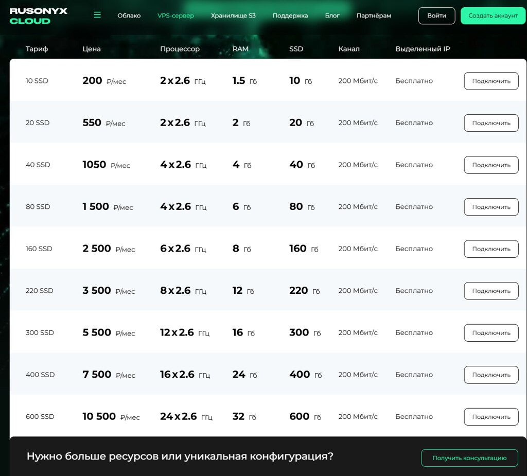
Task: Go to VPS-сервер section
Action: pos(176,15)
